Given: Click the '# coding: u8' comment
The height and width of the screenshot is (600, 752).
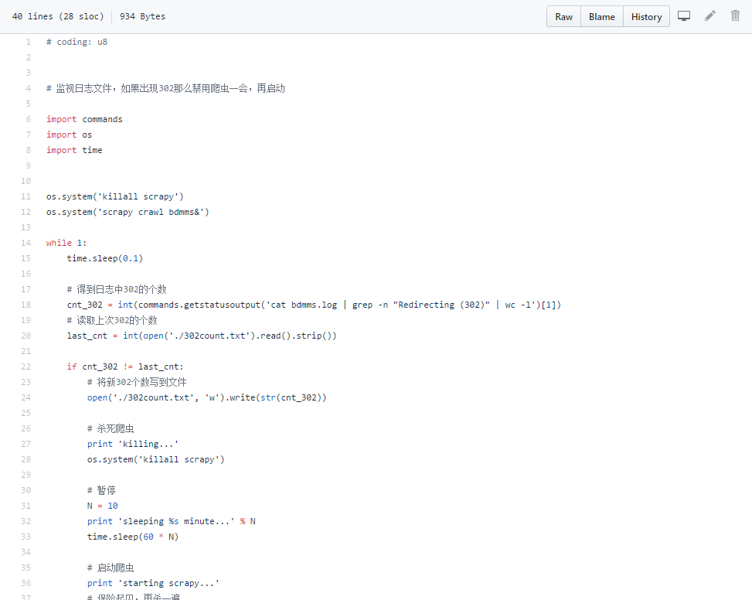Looking at the screenshot, I should 77,42.
